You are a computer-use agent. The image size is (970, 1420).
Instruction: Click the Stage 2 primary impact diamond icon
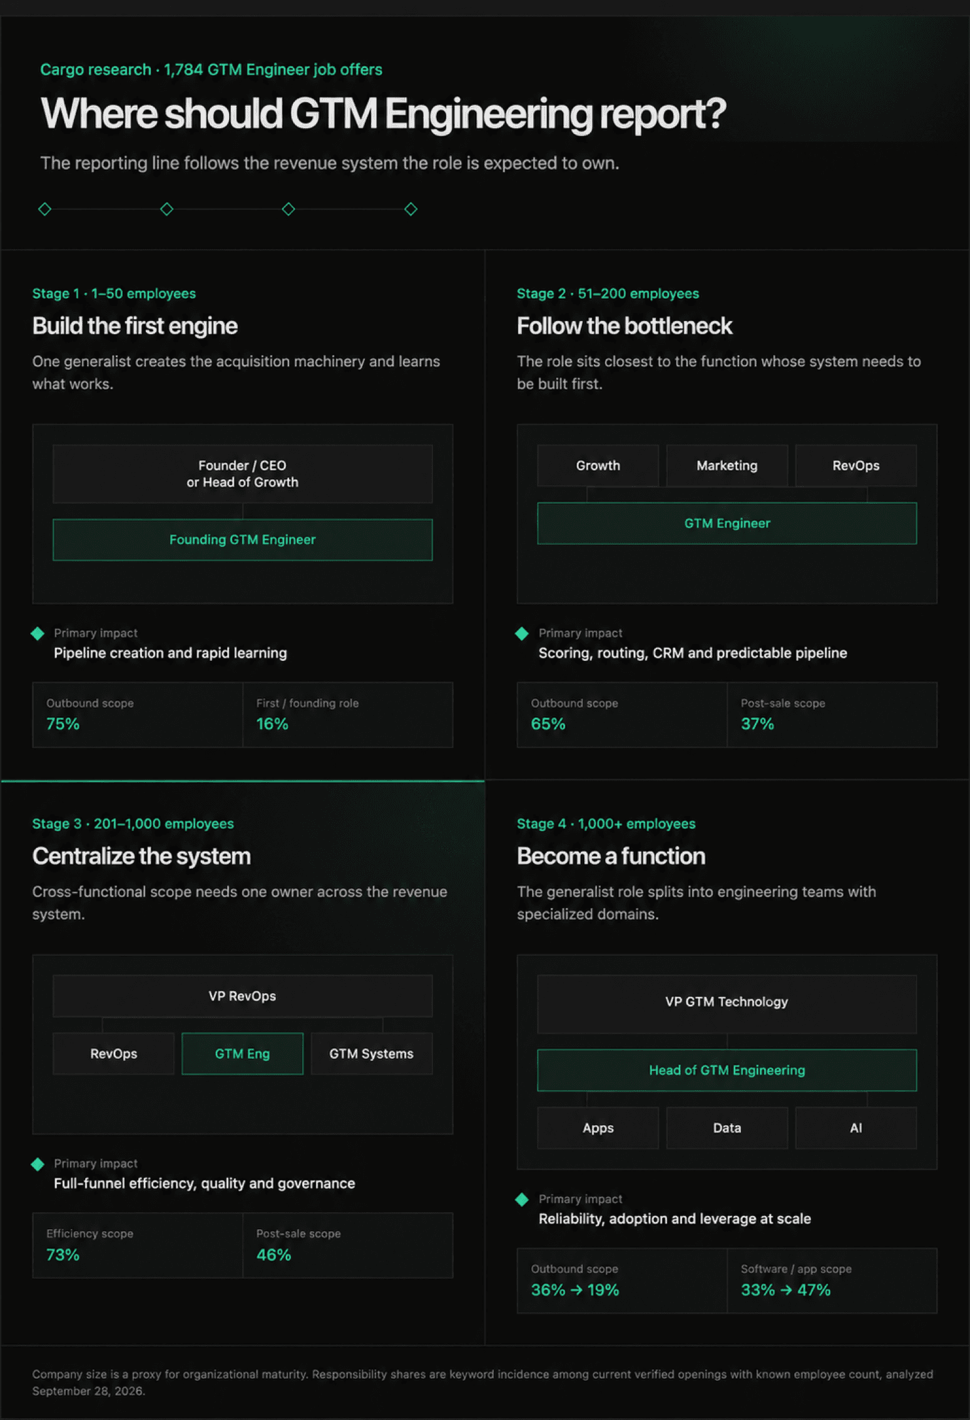tap(522, 633)
